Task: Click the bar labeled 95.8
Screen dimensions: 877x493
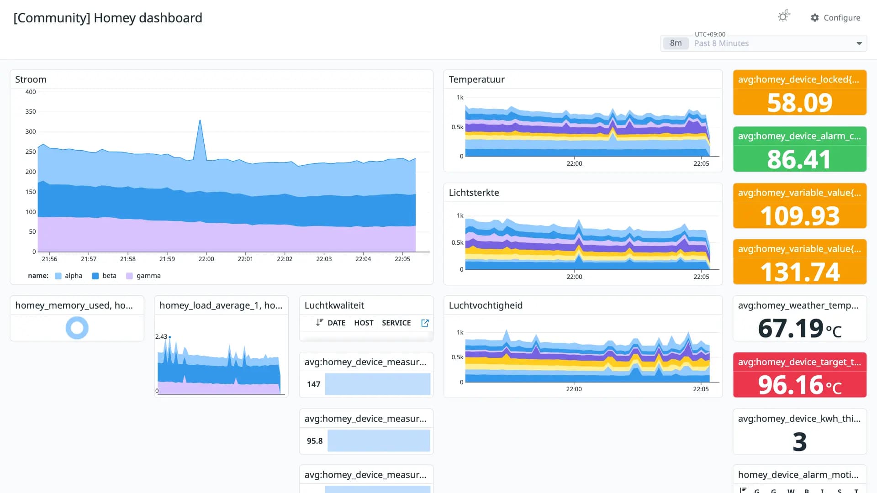Action: 379,441
